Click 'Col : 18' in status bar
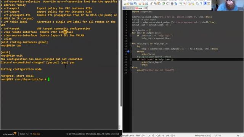This screenshot has height=137, width=244. pos(160,135)
